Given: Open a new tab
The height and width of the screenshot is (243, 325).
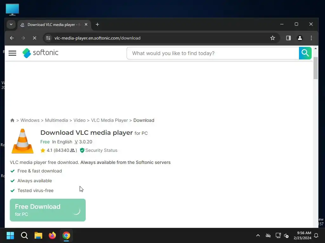Looking at the screenshot, I should [97, 25].
